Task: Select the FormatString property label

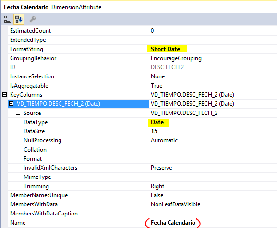Action: coord(26,49)
